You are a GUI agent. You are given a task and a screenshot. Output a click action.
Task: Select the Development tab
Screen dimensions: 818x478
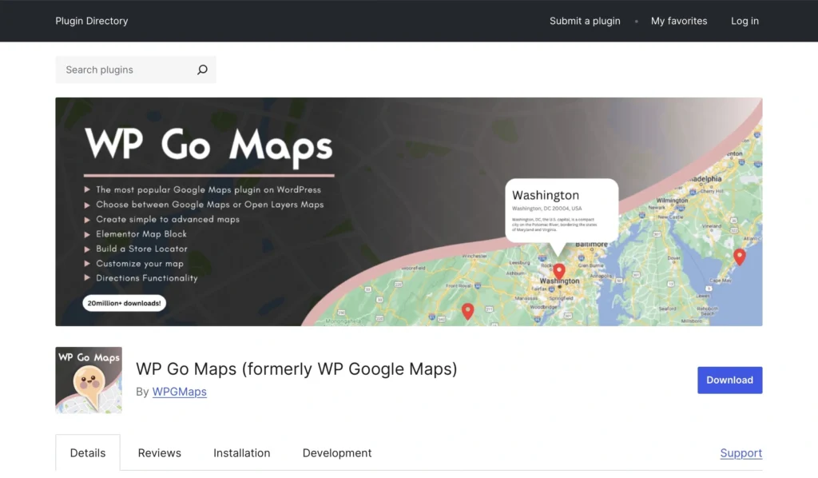(336, 452)
